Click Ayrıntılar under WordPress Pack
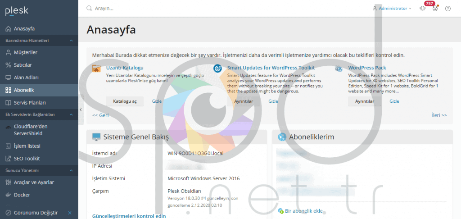The height and width of the screenshot is (219, 461). (x=365, y=101)
